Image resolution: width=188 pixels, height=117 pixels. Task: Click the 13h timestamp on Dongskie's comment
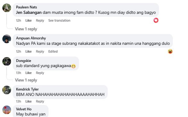point(19,73)
